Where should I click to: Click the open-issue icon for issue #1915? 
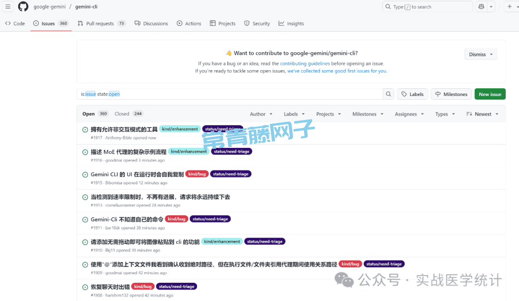85,175
